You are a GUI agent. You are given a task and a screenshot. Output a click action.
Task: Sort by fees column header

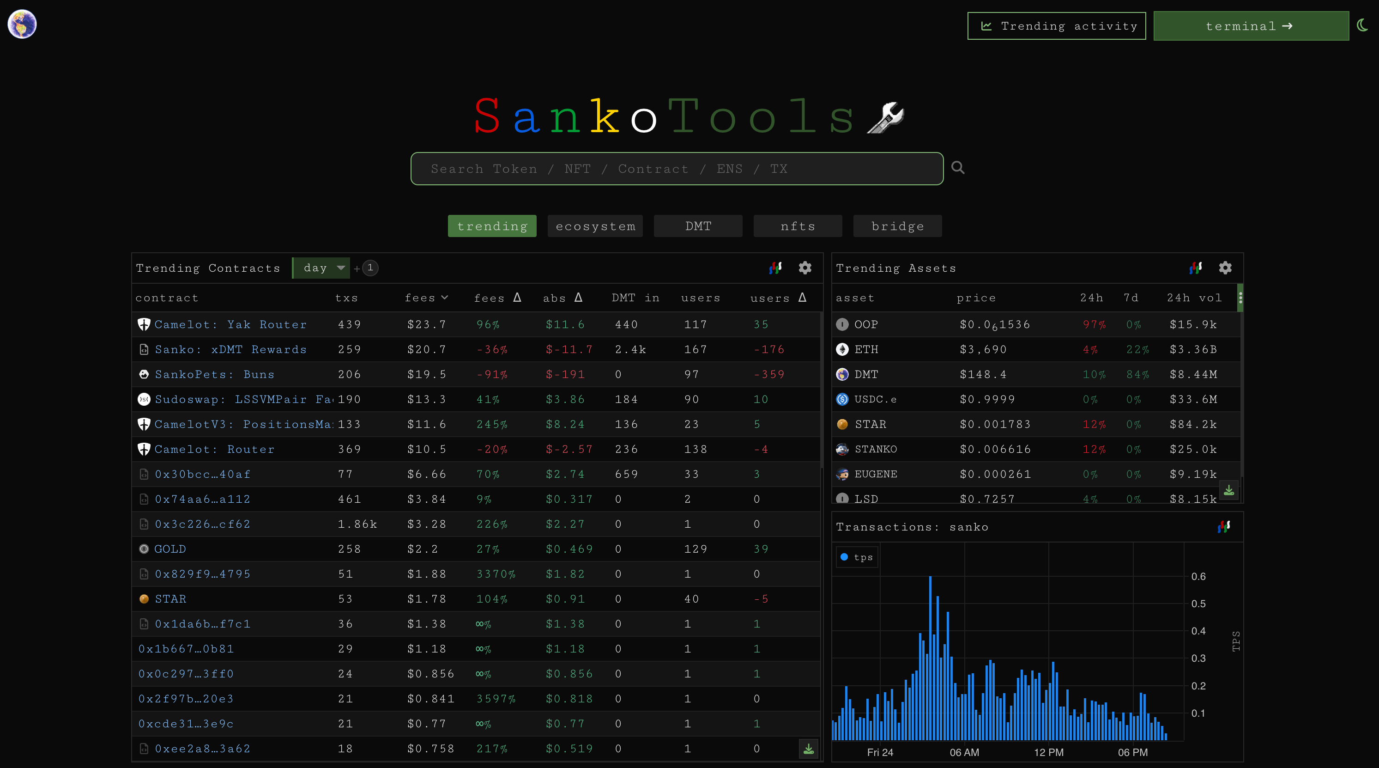click(x=426, y=298)
